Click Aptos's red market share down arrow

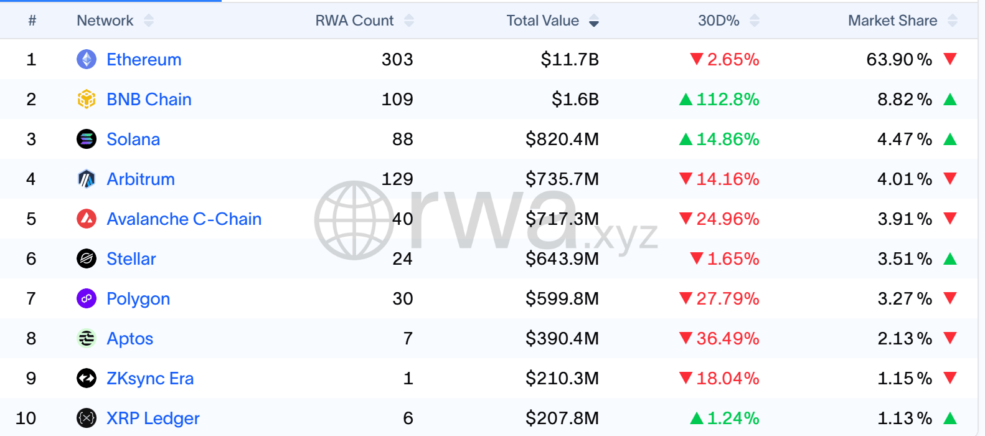950,338
